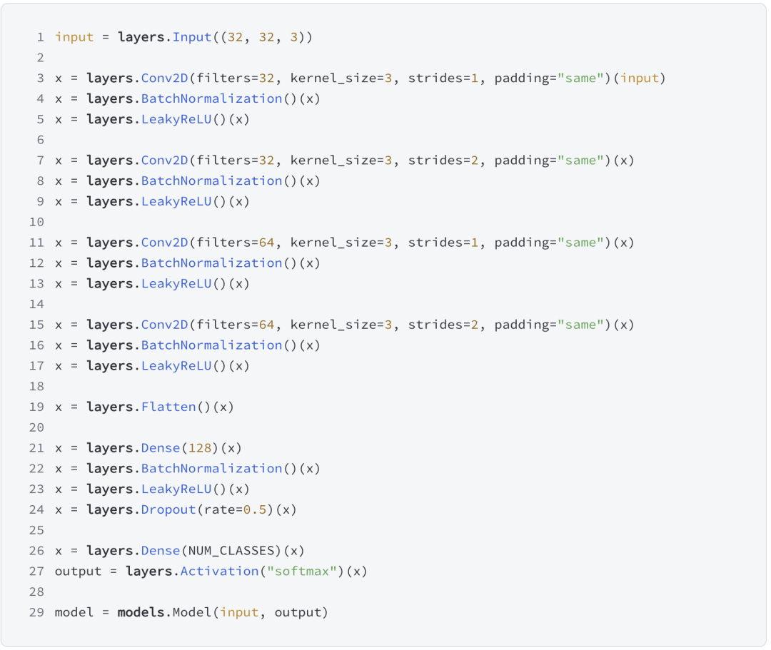
Task: Click line number 29 in the gutter
Action: click(36, 612)
